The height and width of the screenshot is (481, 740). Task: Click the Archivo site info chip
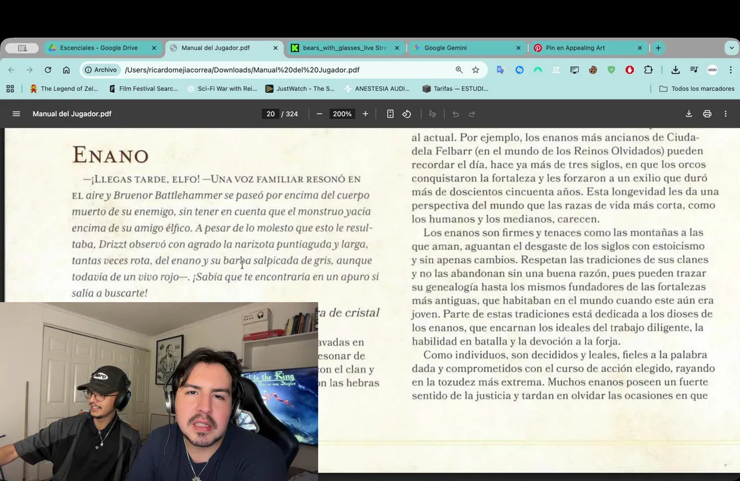click(100, 69)
